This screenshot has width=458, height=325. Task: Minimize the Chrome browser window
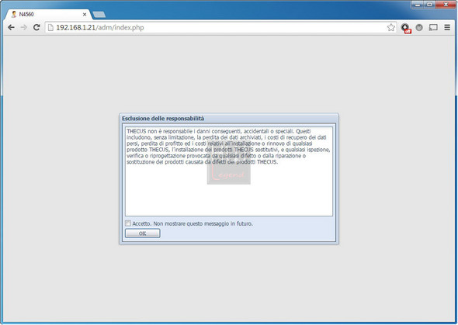tap(418, 5)
